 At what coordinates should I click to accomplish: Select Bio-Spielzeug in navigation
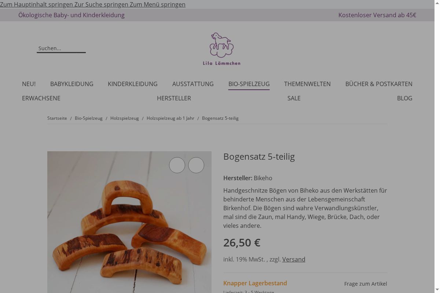coord(249,84)
